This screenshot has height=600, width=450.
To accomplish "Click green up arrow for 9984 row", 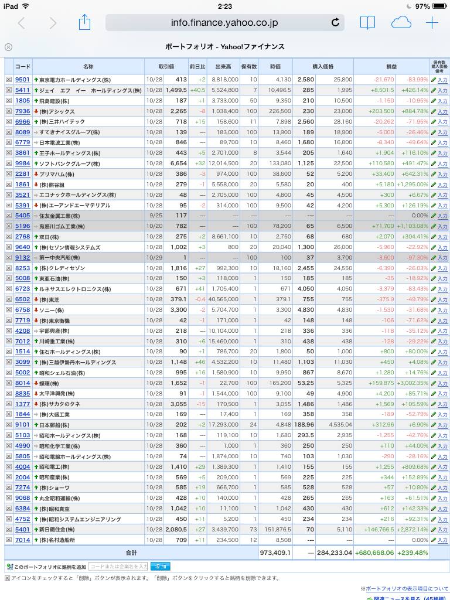I will (36, 163).
